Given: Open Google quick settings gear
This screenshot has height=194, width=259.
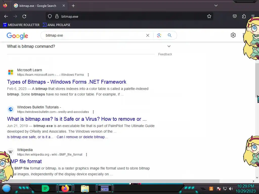Looking at the screenshot, I should (x=233, y=35).
